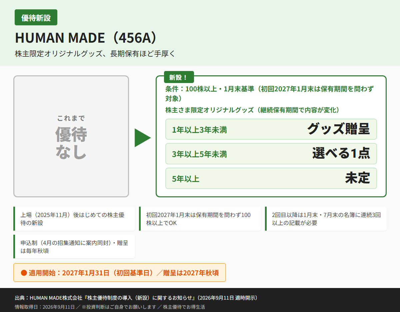Select the 3年以上5年未満 選べる1点 row
400x312 pixels.
271,154
